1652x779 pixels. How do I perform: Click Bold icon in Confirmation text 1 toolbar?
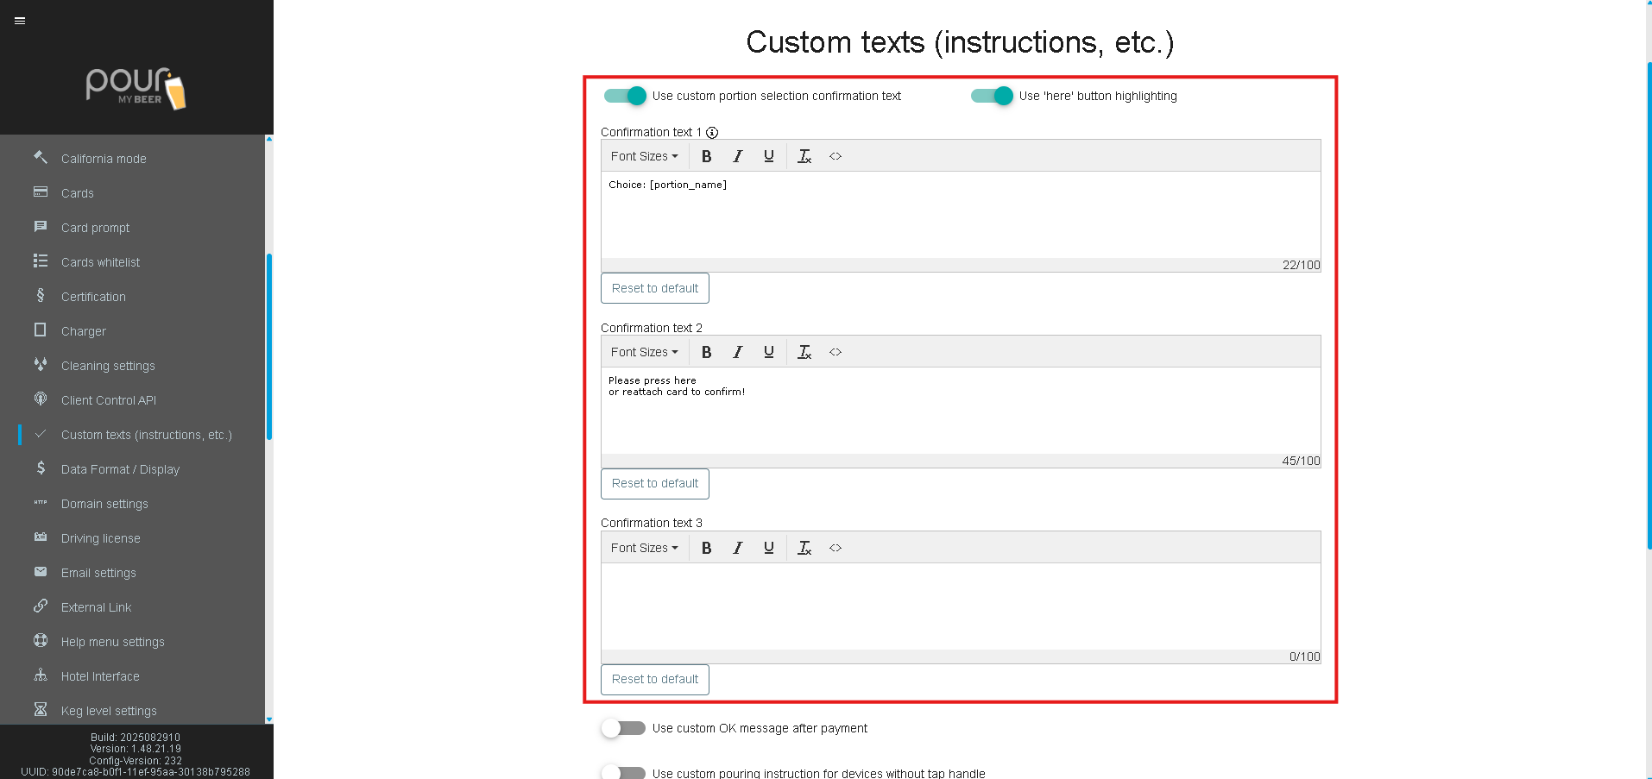(706, 156)
